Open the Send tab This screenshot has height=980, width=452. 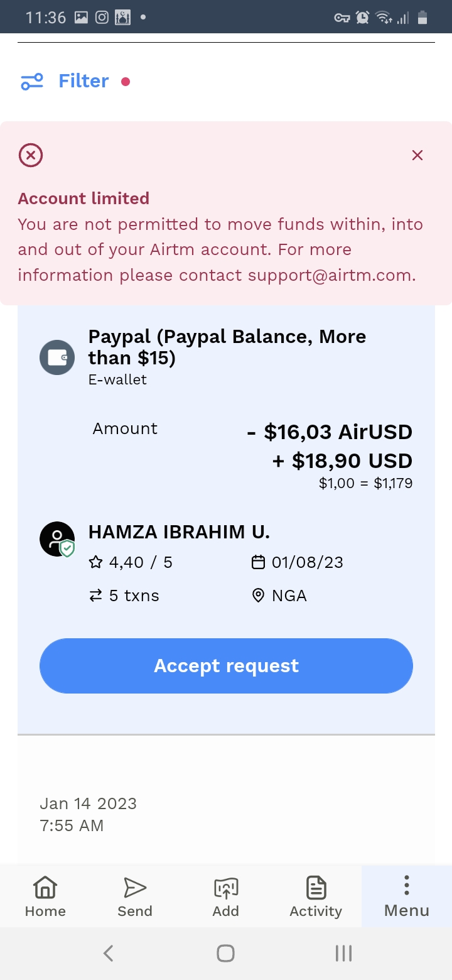(135, 896)
